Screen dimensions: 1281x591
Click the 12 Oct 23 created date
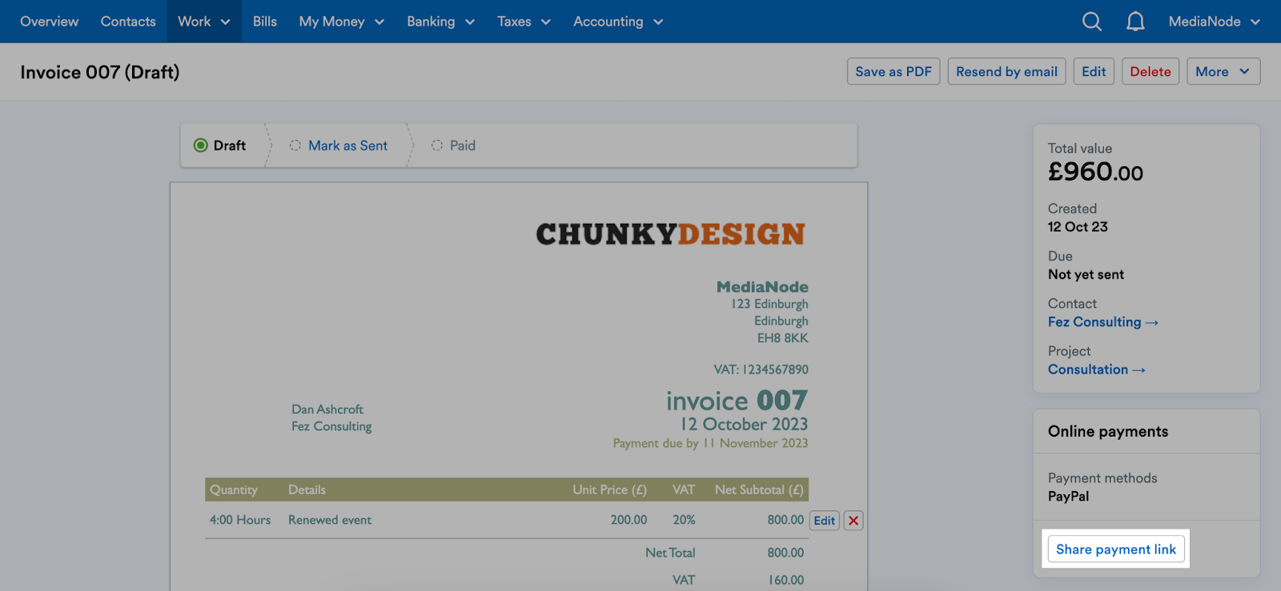[1078, 226]
